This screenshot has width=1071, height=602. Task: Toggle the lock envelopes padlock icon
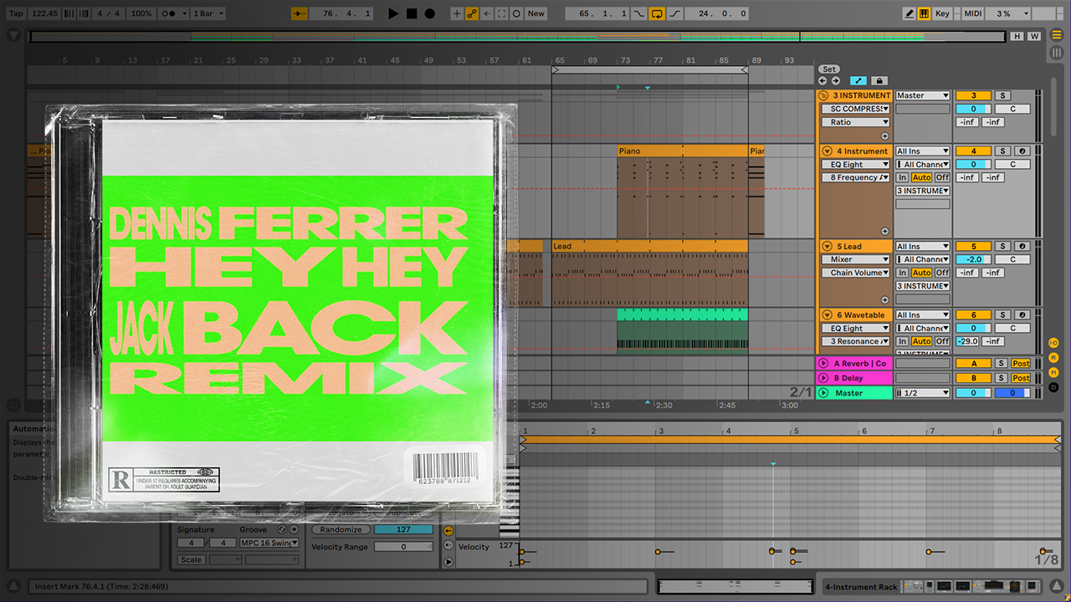tap(879, 81)
